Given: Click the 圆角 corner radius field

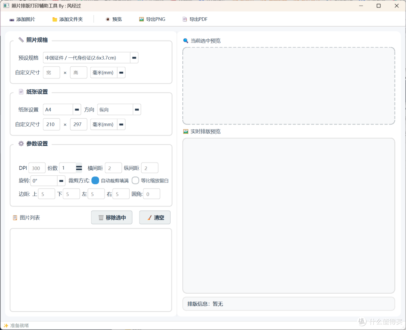Looking at the screenshot, I should click(152, 194).
